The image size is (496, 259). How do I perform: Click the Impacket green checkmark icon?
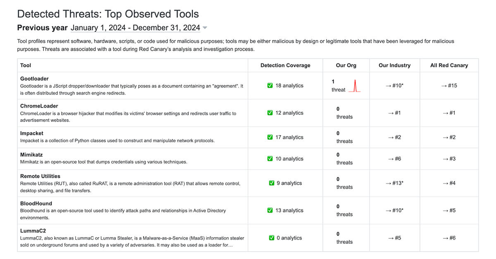(270, 137)
